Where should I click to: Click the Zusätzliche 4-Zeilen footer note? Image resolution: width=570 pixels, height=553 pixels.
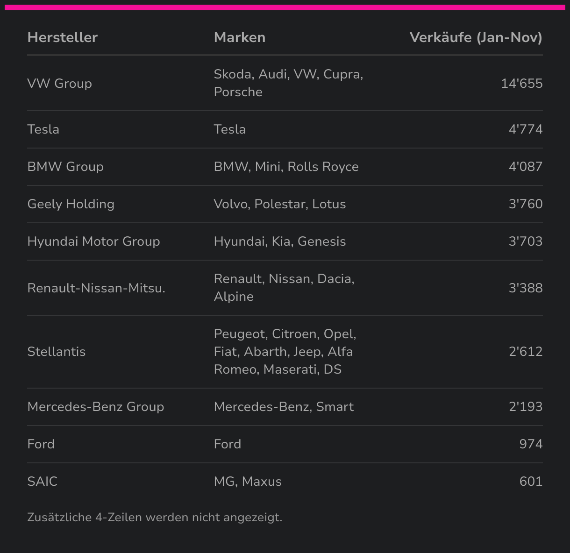[155, 518]
